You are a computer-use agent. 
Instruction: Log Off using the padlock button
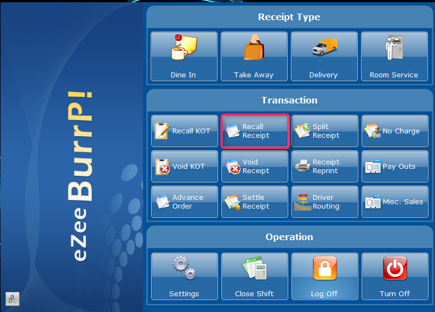tap(325, 277)
